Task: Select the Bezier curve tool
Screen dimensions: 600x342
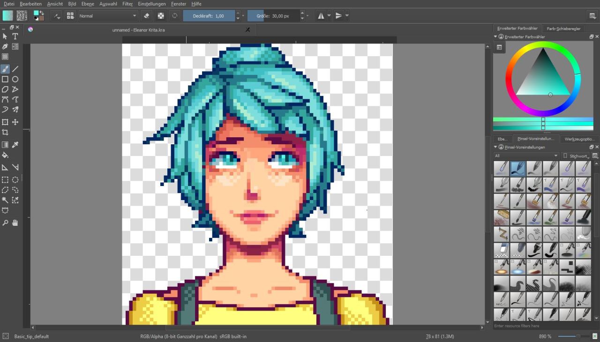Action: [5, 99]
